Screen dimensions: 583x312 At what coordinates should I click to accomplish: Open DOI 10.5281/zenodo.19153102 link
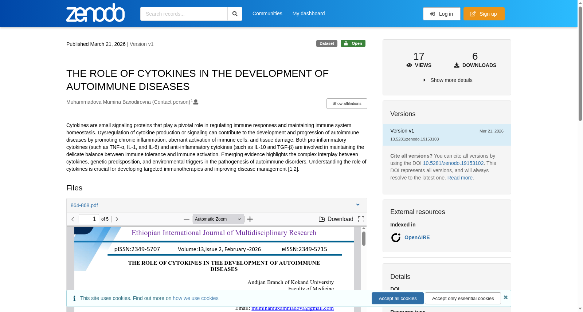click(x=453, y=163)
